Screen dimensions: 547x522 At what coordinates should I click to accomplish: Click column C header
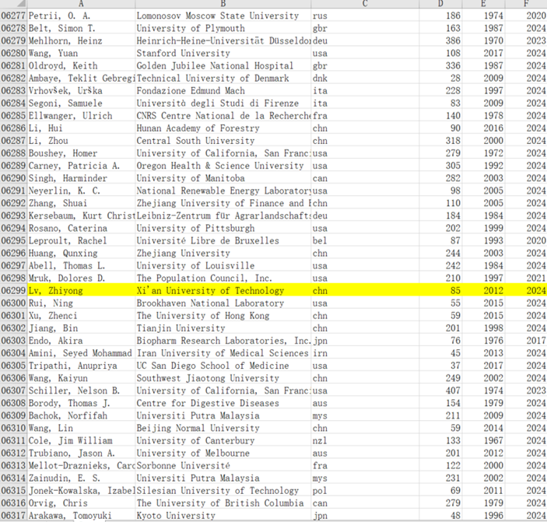[x=364, y=5]
